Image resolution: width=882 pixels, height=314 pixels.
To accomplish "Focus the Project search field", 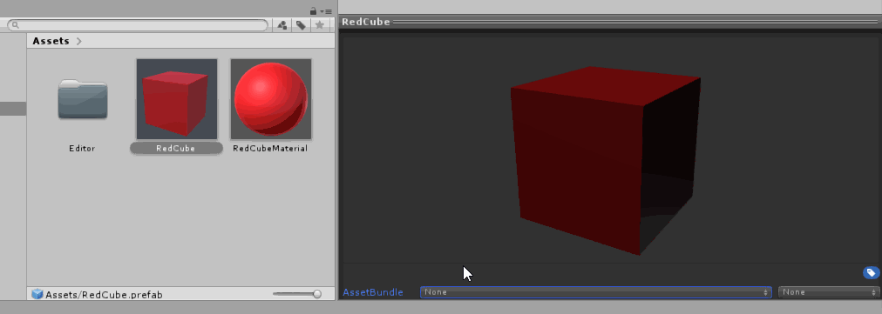I will (138, 25).
